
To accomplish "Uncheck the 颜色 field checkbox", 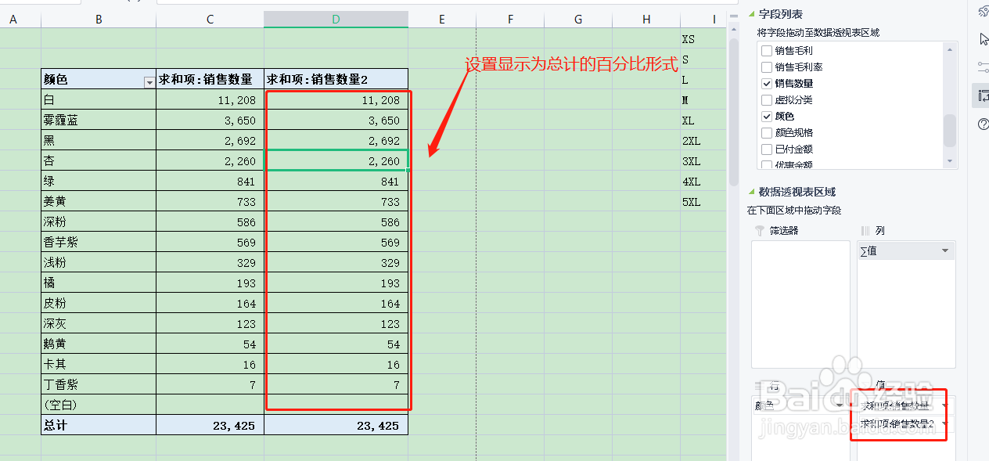I will pyautogui.click(x=766, y=115).
